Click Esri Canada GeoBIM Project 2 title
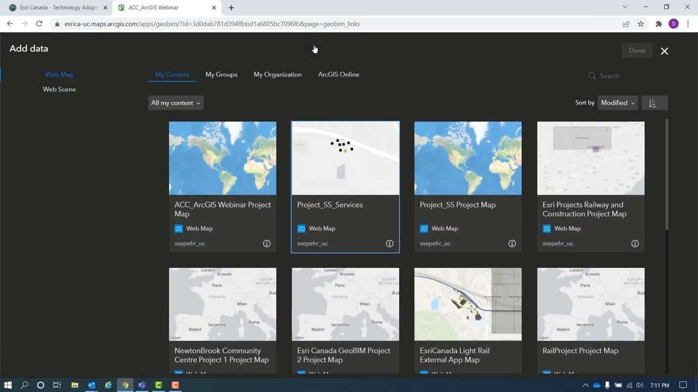698x392 pixels. (344, 355)
